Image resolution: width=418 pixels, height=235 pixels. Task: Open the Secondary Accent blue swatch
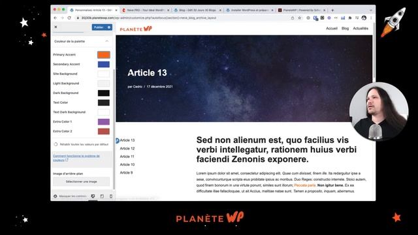pyautogui.click(x=103, y=64)
